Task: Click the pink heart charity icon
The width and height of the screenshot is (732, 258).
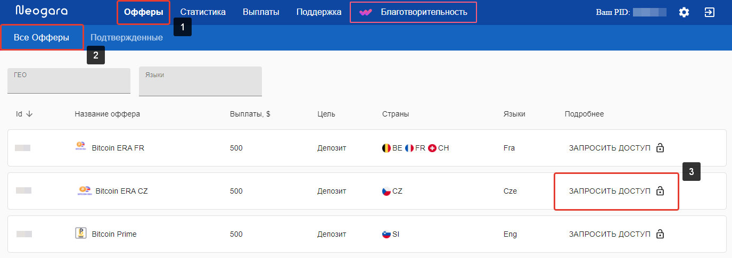Action: (x=366, y=12)
